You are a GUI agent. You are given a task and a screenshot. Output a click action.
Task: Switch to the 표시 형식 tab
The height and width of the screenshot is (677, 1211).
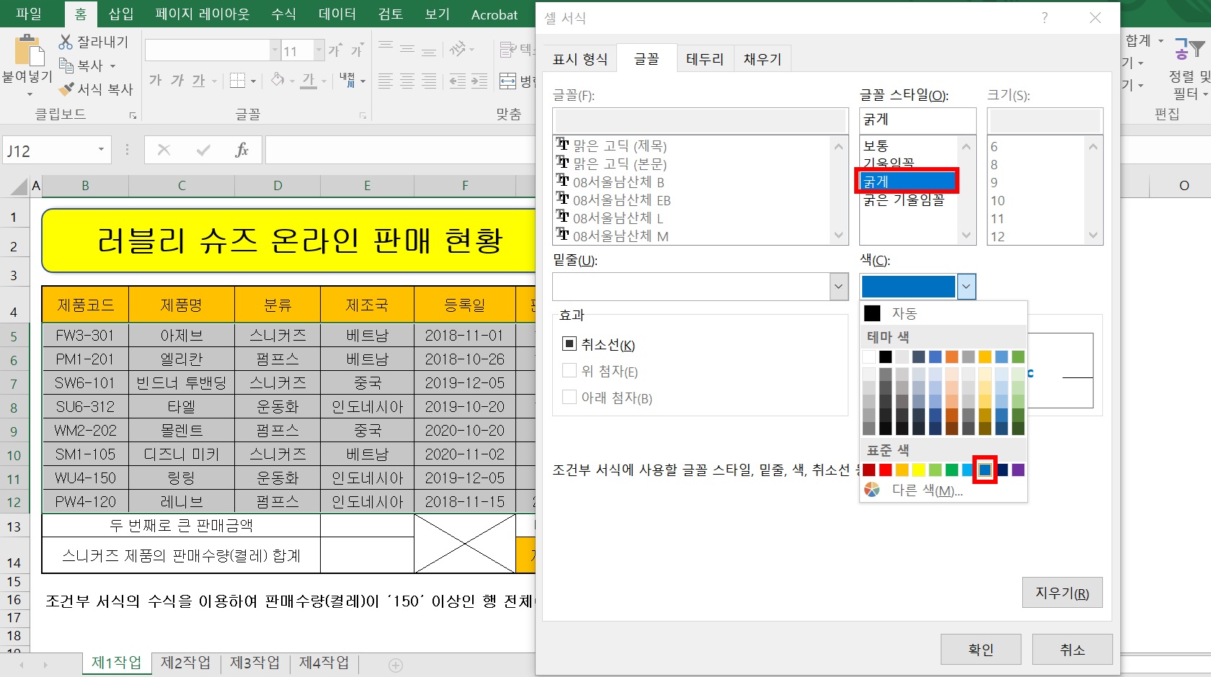[x=580, y=59]
